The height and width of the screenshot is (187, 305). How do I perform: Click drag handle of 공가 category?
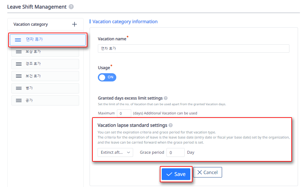[x=19, y=100]
